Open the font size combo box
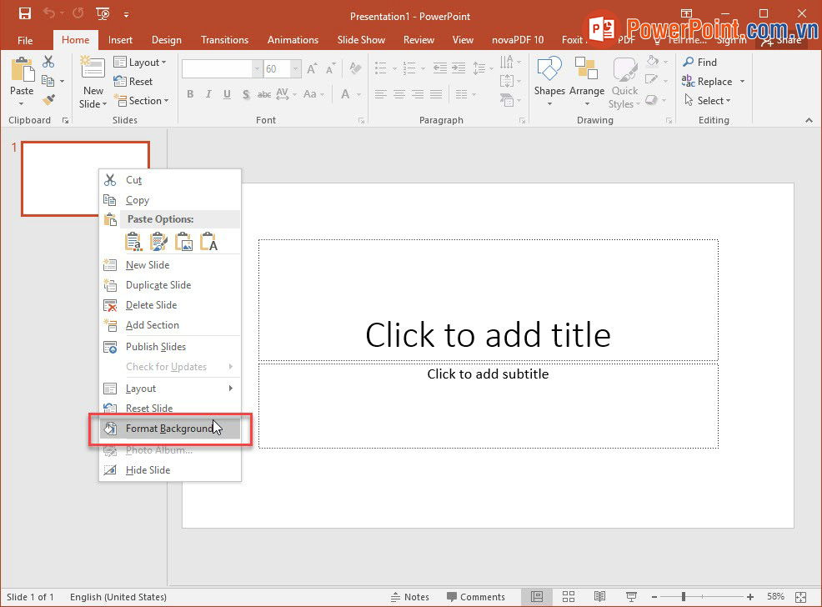 pos(281,69)
